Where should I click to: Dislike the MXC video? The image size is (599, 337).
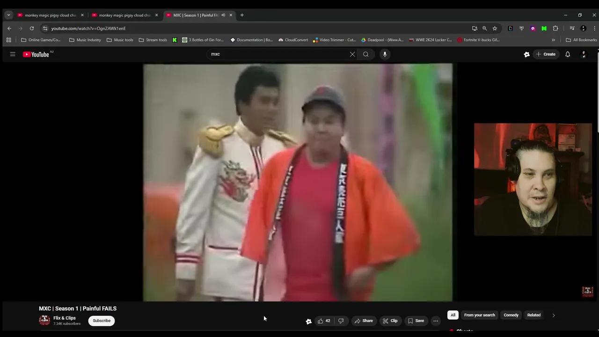point(341,321)
